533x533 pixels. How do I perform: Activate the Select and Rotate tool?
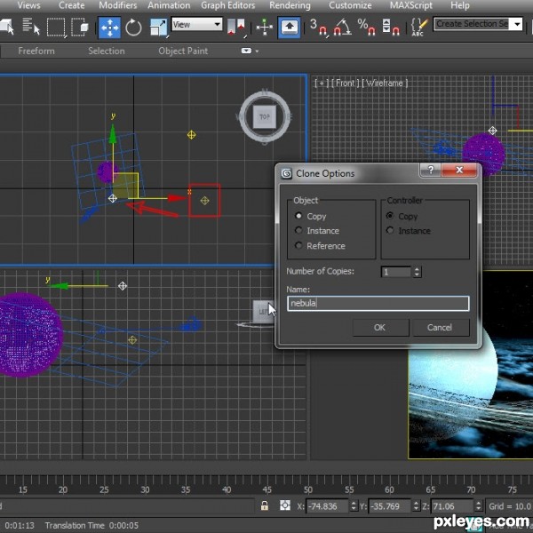click(x=133, y=27)
